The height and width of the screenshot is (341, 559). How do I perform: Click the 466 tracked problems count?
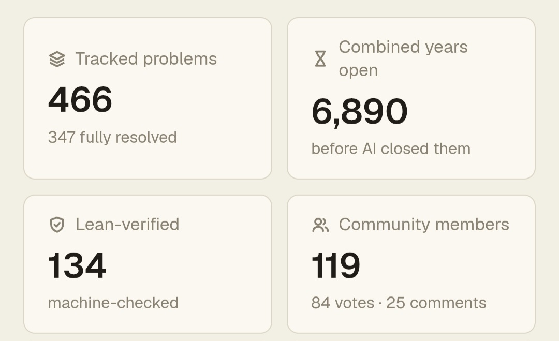click(80, 100)
